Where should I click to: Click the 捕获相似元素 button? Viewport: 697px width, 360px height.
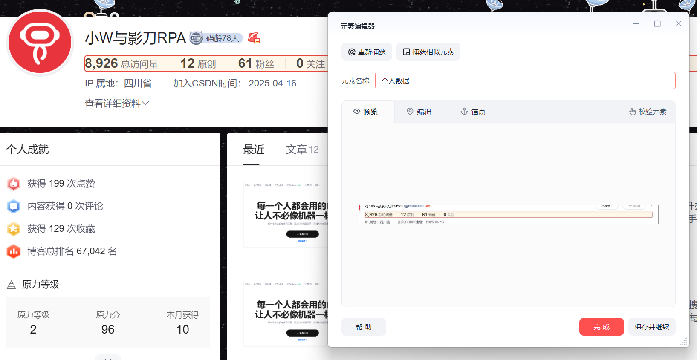(428, 52)
